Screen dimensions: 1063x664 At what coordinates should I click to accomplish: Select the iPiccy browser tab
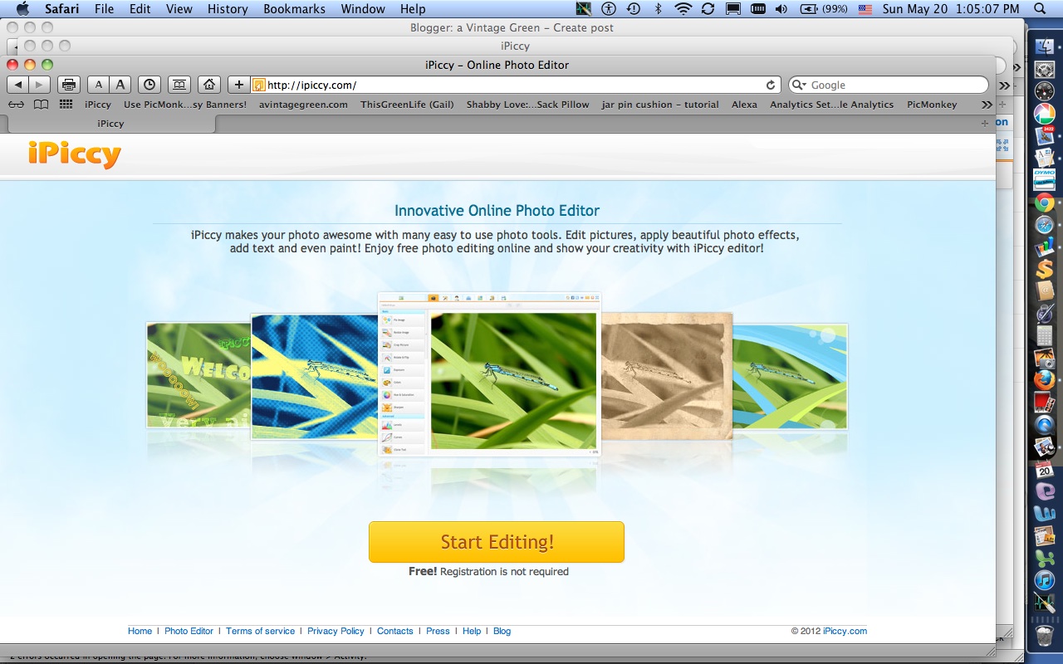click(110, 122)
